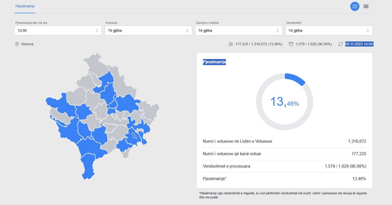Open the 'Pjesëmarrja deri në ora' time dropdown
Image resolution: width=392 pixels, height=205 pixels.
[x=58, y=31]
